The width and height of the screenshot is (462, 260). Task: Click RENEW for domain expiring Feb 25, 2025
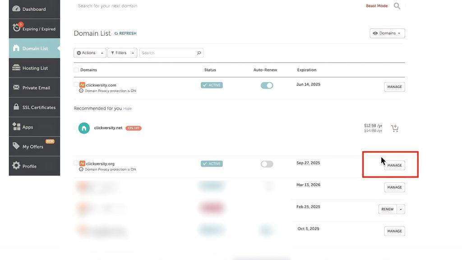coord(388,209)
